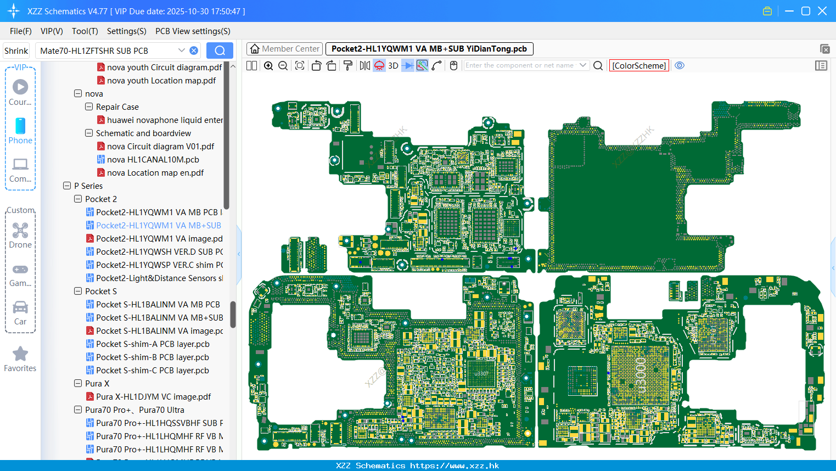Open the ColorScheme settings
Viewport: 836px width, 471px height.
639,65
